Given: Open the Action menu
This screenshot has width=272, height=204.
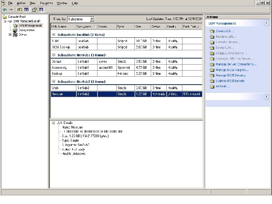Looking at the screenshot, I should (21, 3).
